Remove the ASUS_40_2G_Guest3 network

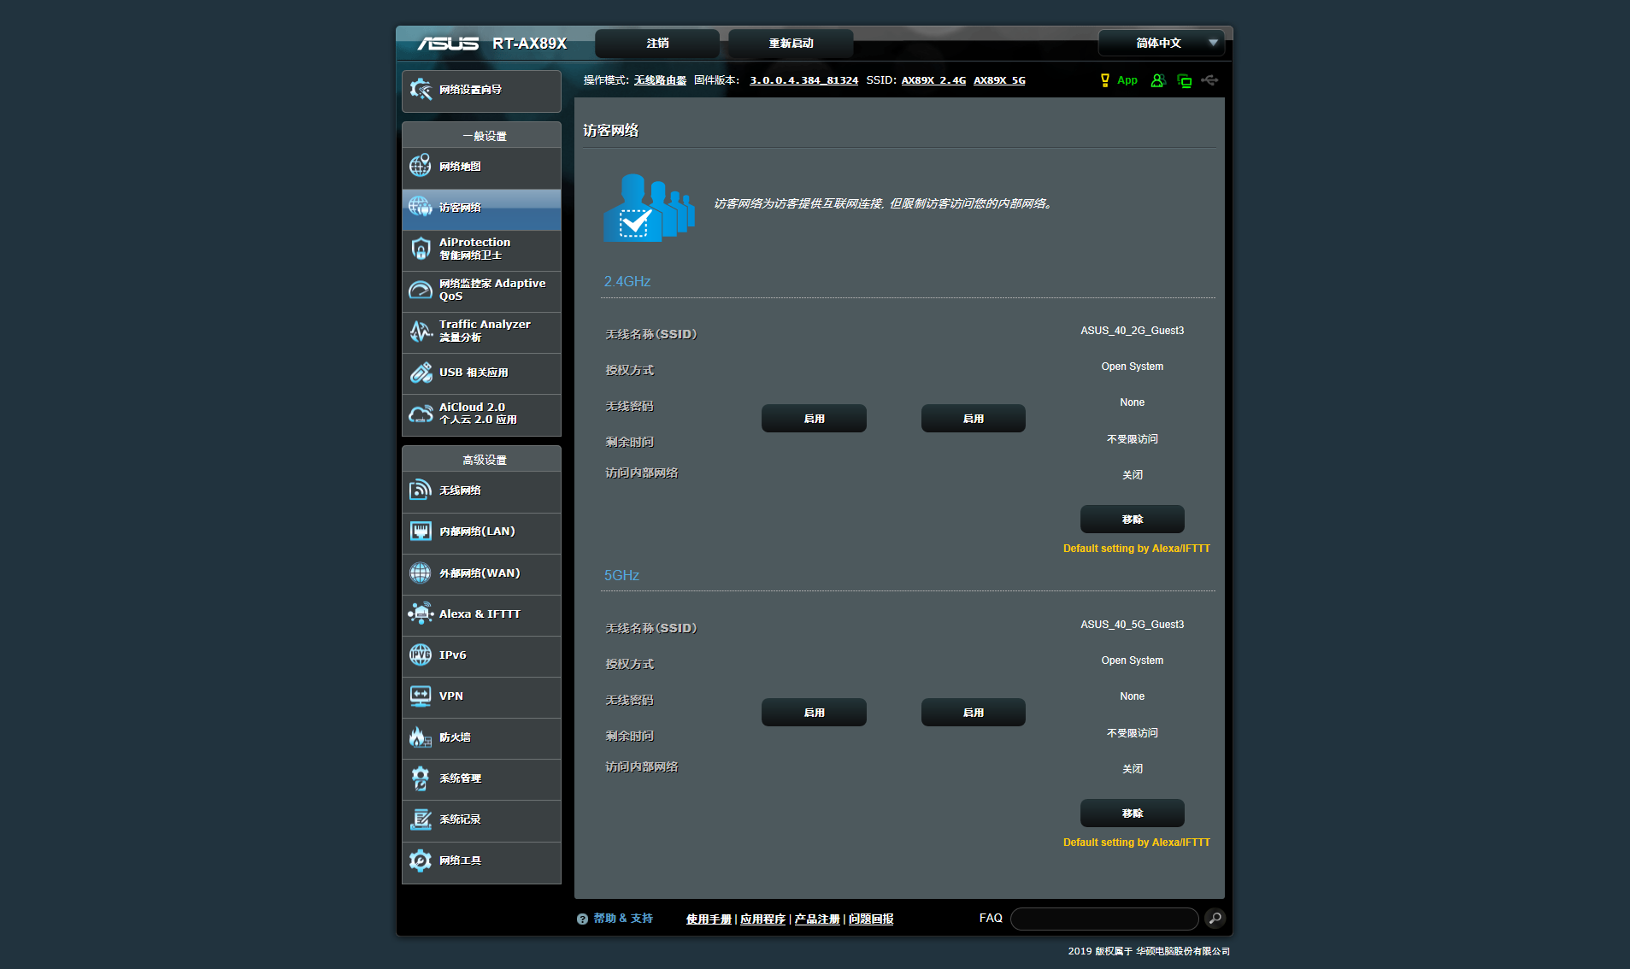pos(1133,520)
